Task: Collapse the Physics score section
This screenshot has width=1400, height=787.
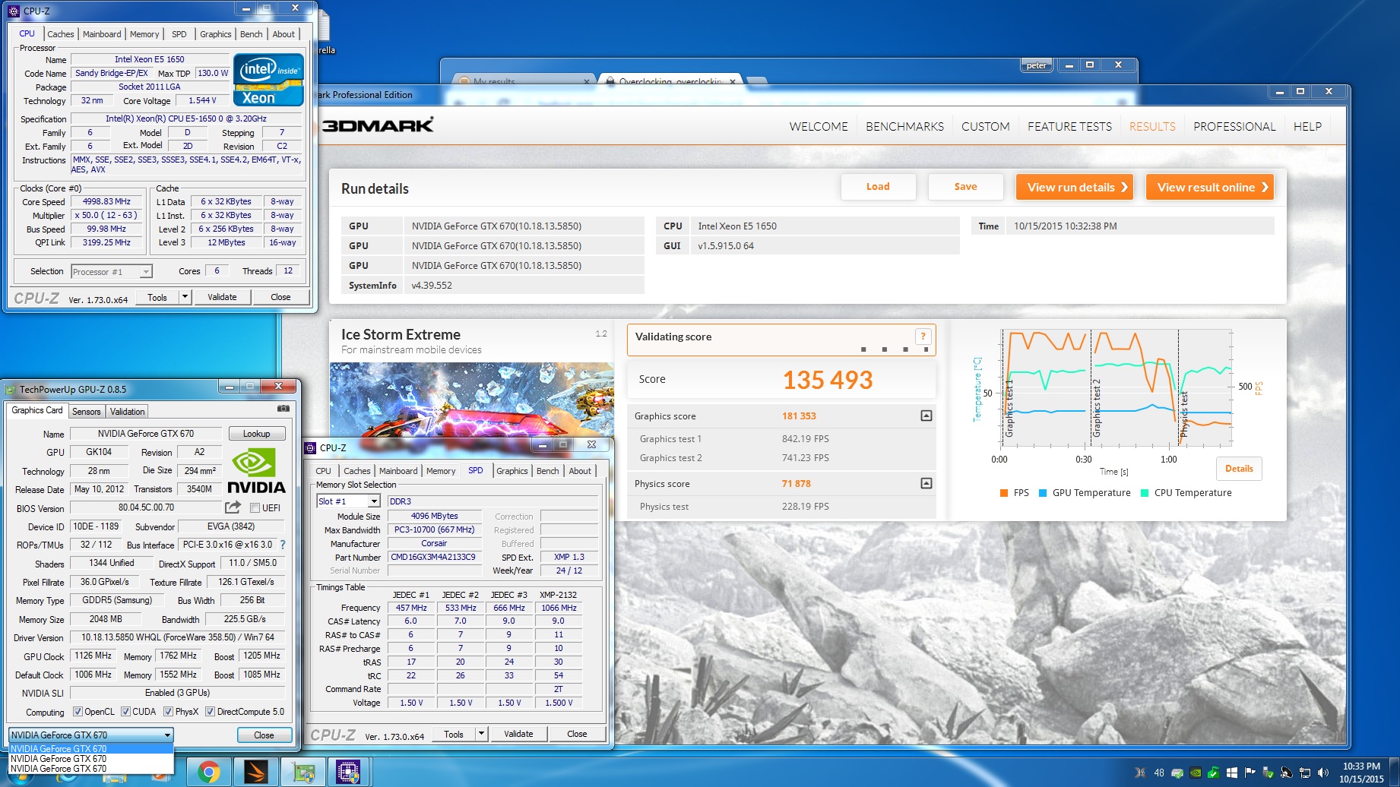Action: click(926, 483)
